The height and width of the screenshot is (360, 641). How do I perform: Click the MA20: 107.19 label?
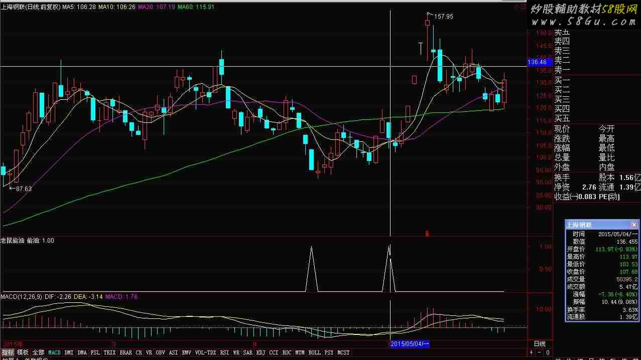coord(156,7)
